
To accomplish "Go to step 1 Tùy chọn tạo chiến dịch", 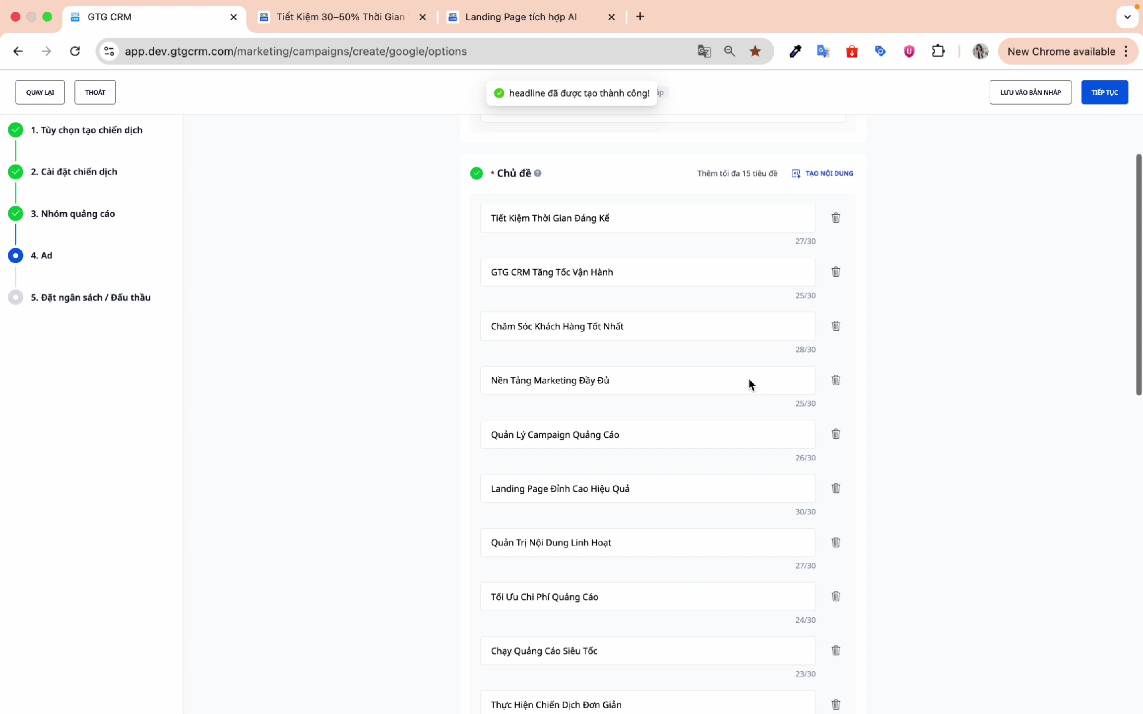I will coord(86,130).
